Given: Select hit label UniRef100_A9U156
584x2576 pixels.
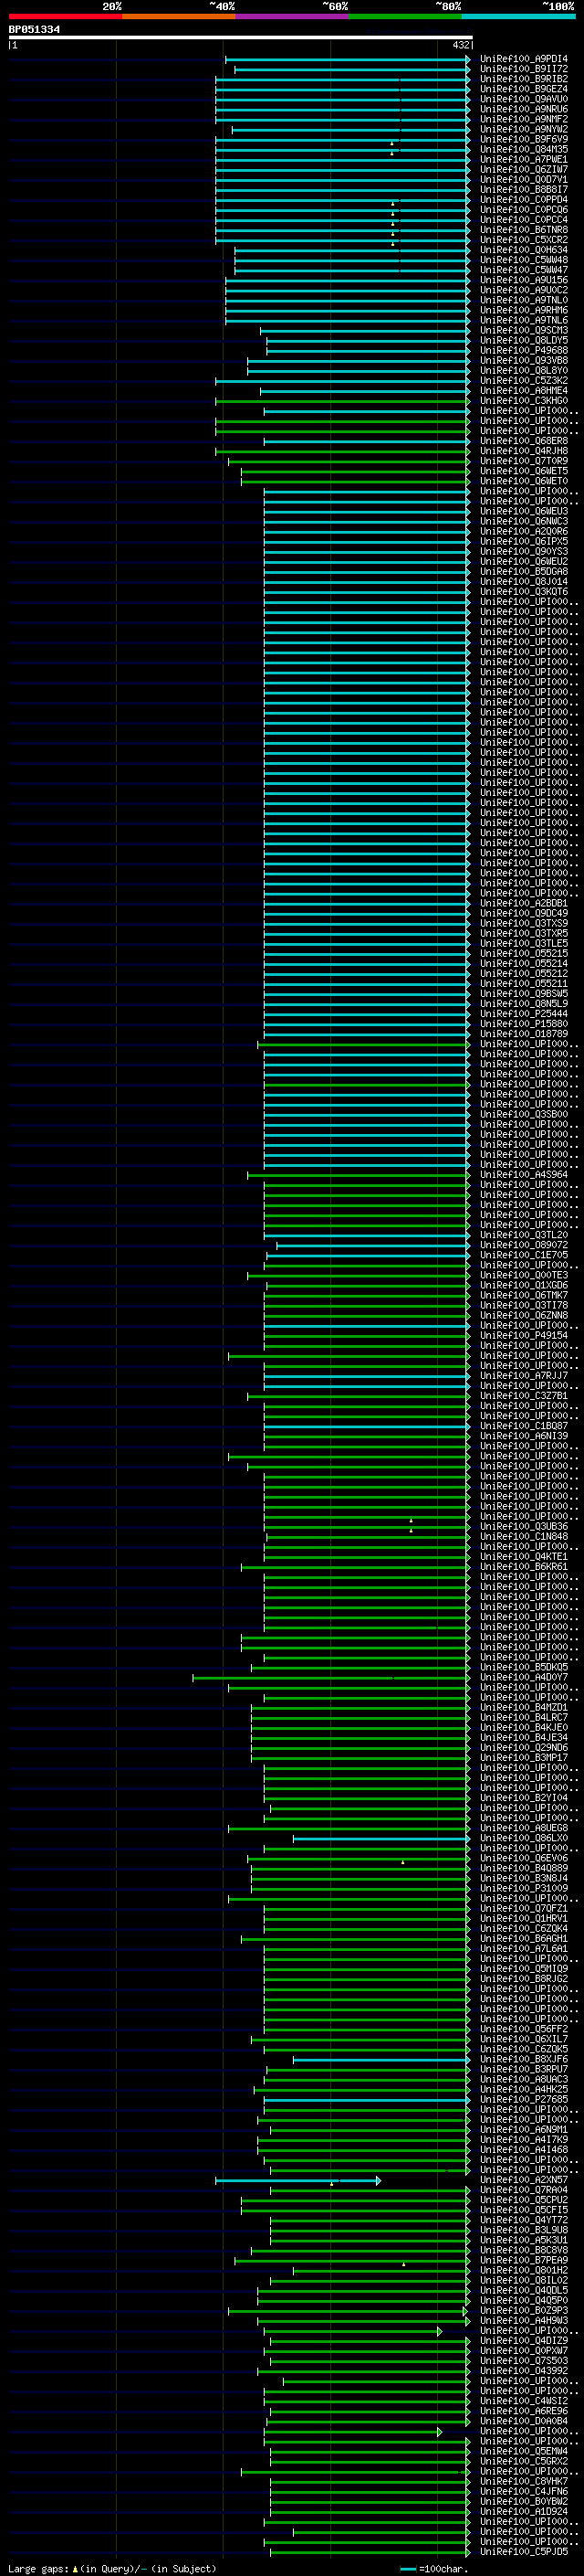Looking at the screenshot, I should click(x=524, y=280).
